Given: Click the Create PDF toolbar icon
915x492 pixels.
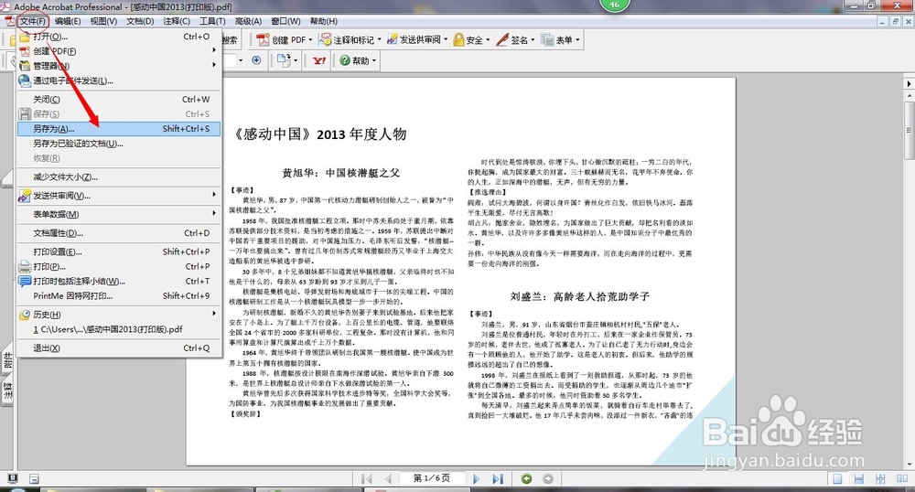Looking at the screenshot, I should (263, 39).
